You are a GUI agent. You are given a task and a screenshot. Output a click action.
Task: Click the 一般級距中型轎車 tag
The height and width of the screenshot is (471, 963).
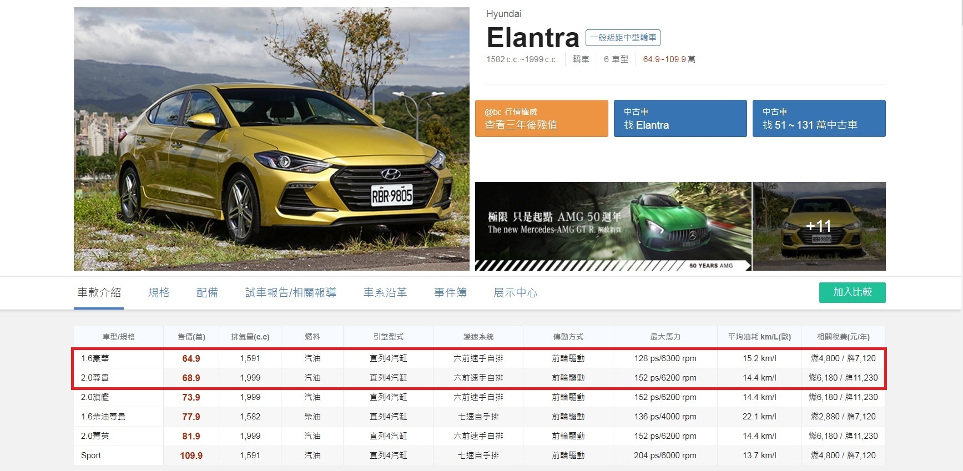(x=623, y=38)
